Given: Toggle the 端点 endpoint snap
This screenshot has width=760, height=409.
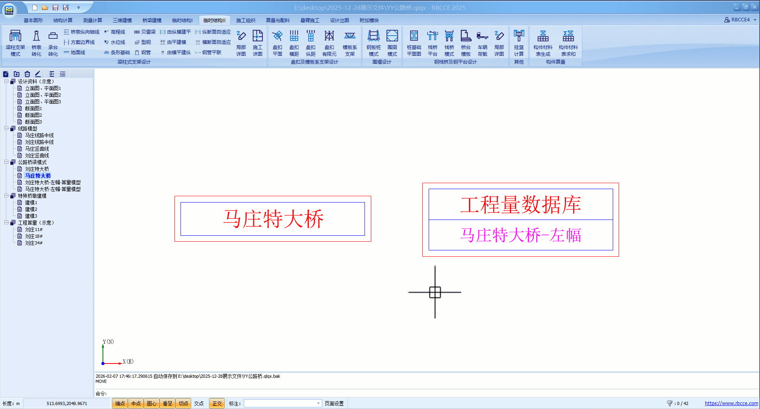Looking at the screenshot, I should tap(120, 403).
